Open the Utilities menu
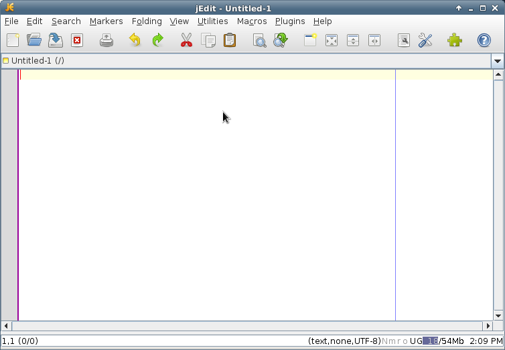 click(213, 21)
